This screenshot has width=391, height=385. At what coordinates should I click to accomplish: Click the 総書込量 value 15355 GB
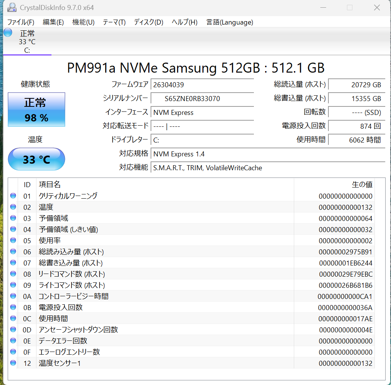(x=357, y=99)
